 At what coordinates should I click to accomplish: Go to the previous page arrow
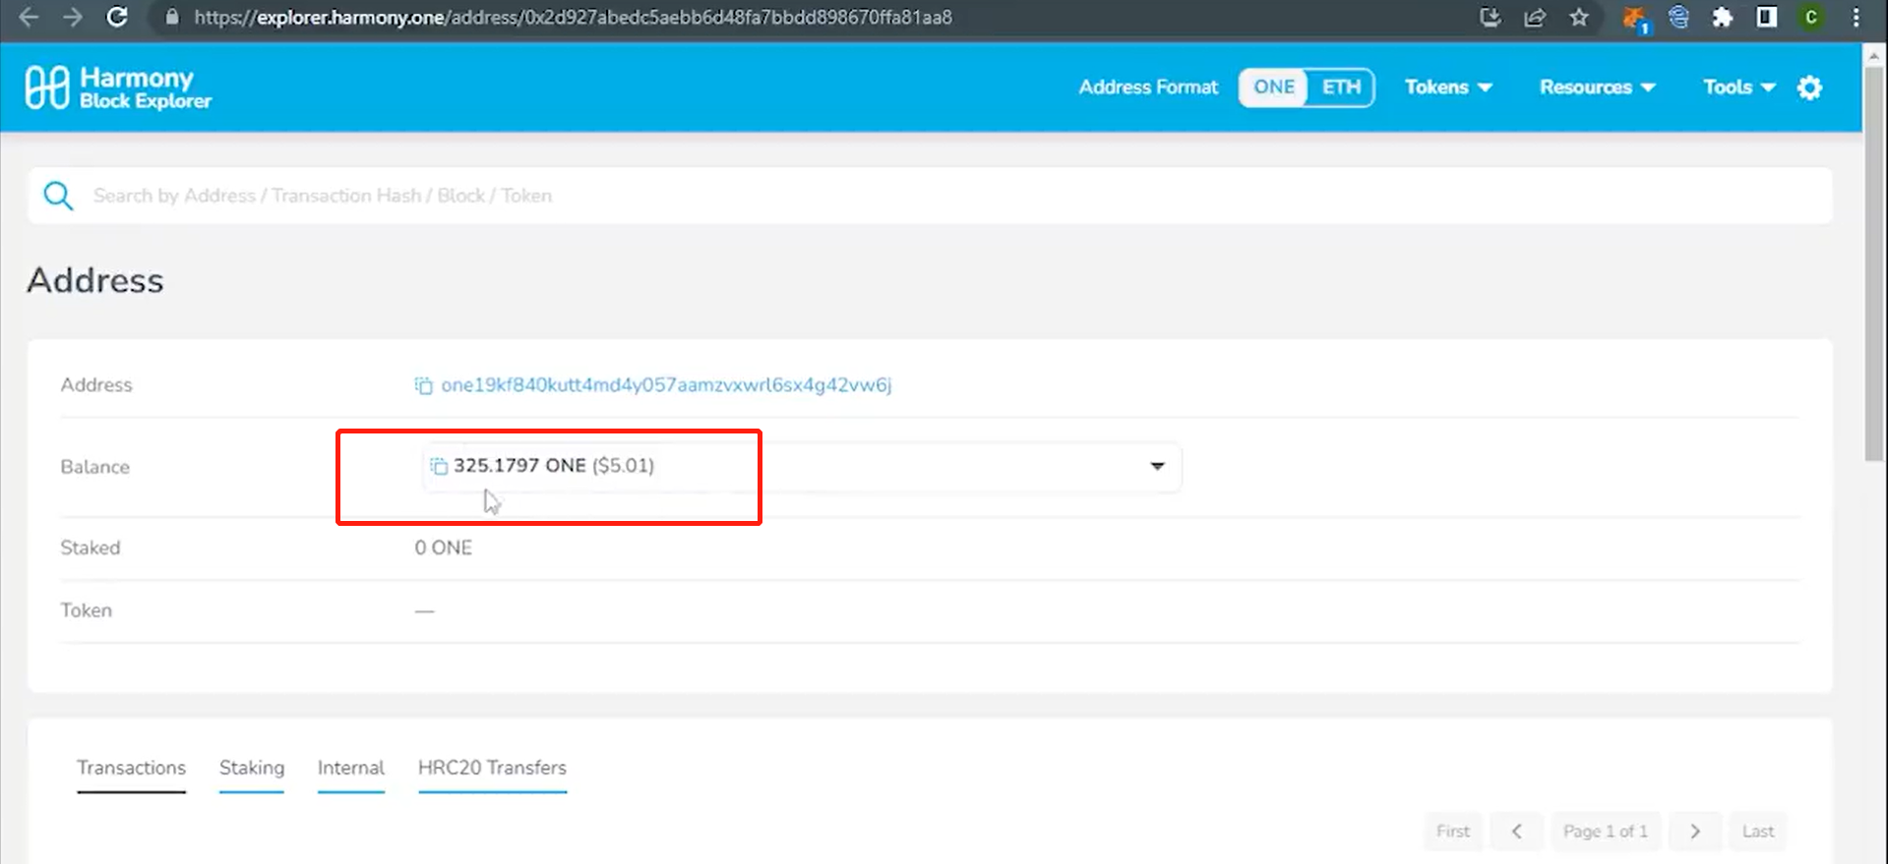point(1516,832)
